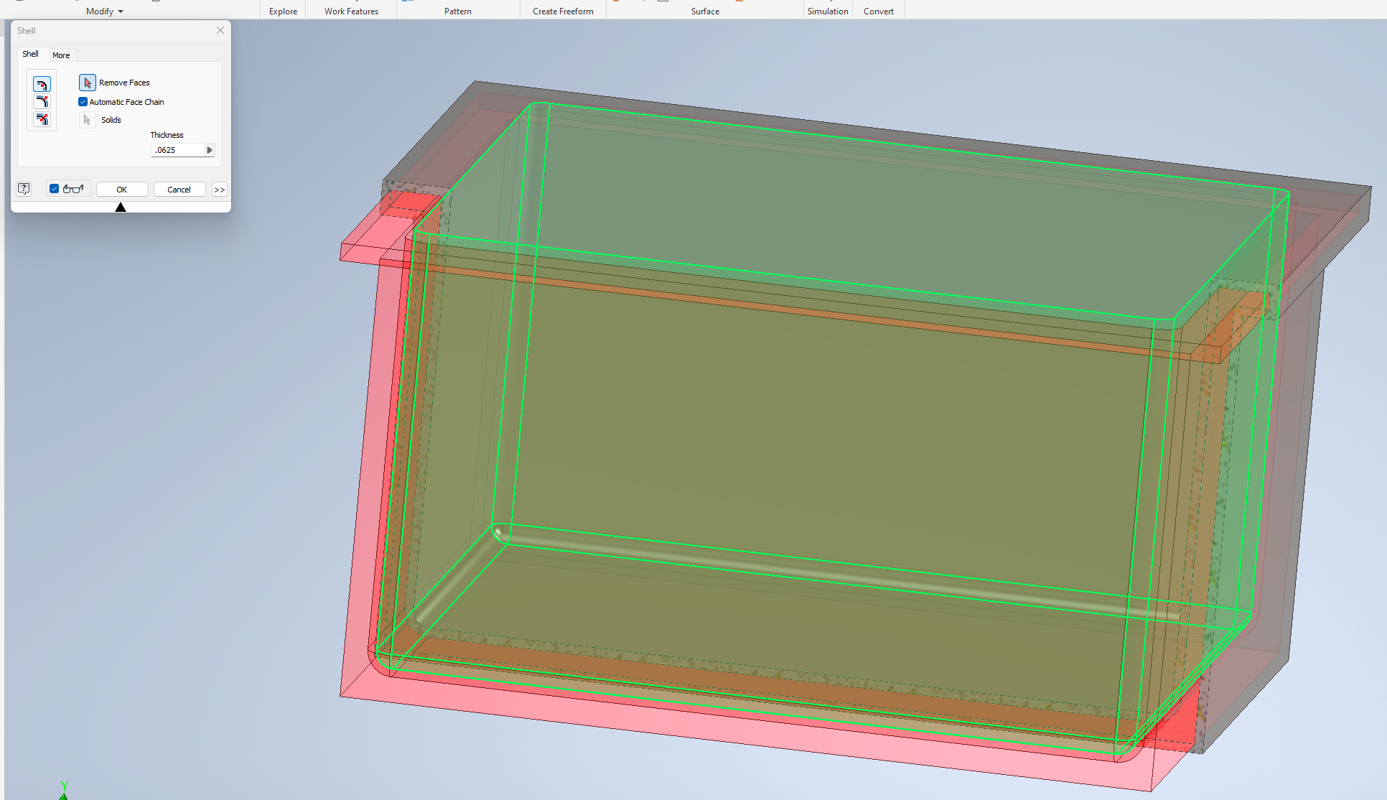The image size is (1387, 800).
Task: Disable Automatic Face Chain
Action: (83, 102)
